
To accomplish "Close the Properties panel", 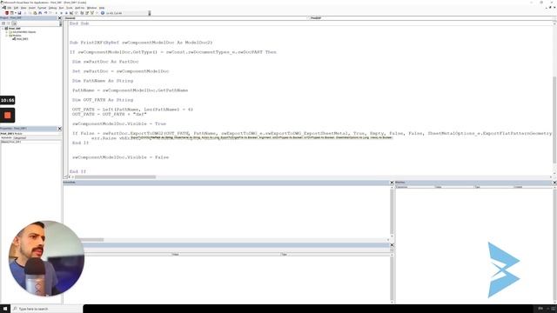I will [x=60, y=129].
